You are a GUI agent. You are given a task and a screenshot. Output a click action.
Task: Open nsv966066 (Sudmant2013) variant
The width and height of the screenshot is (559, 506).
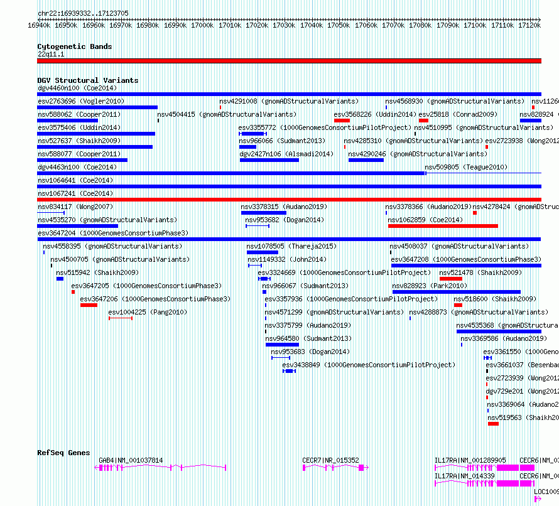282,141
